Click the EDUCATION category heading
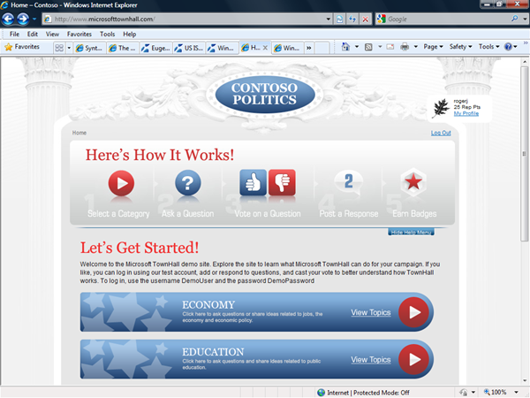The height and width of the screenshot is (398, 530). point(213,352)
